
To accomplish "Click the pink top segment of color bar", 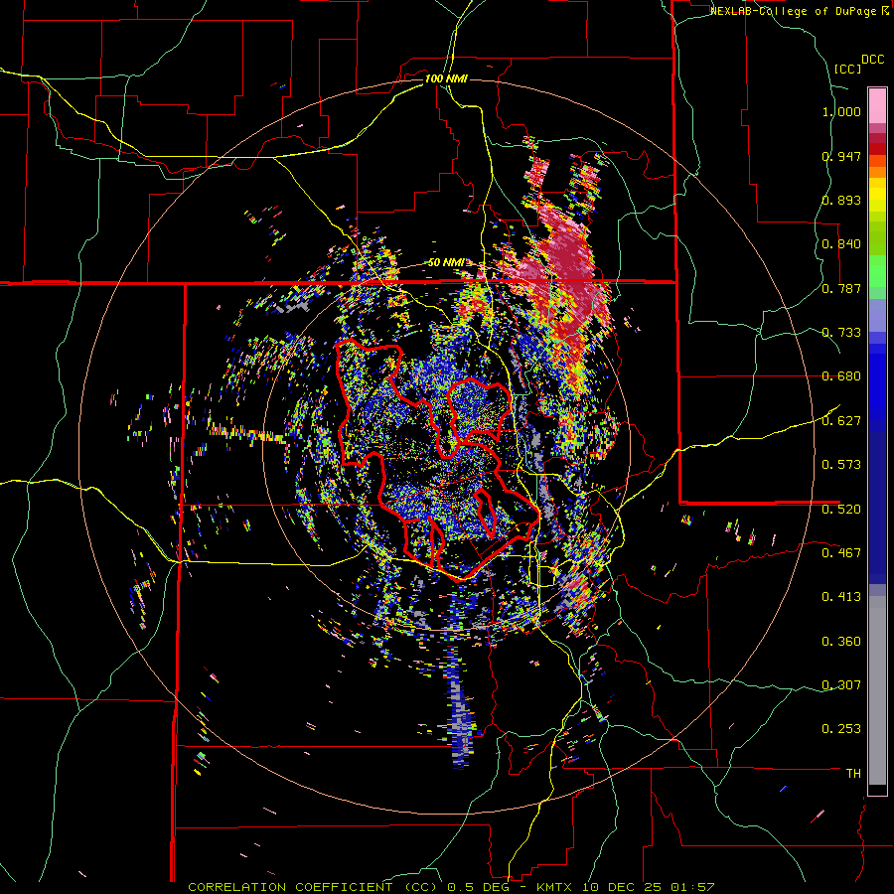I will click(877, 105).
